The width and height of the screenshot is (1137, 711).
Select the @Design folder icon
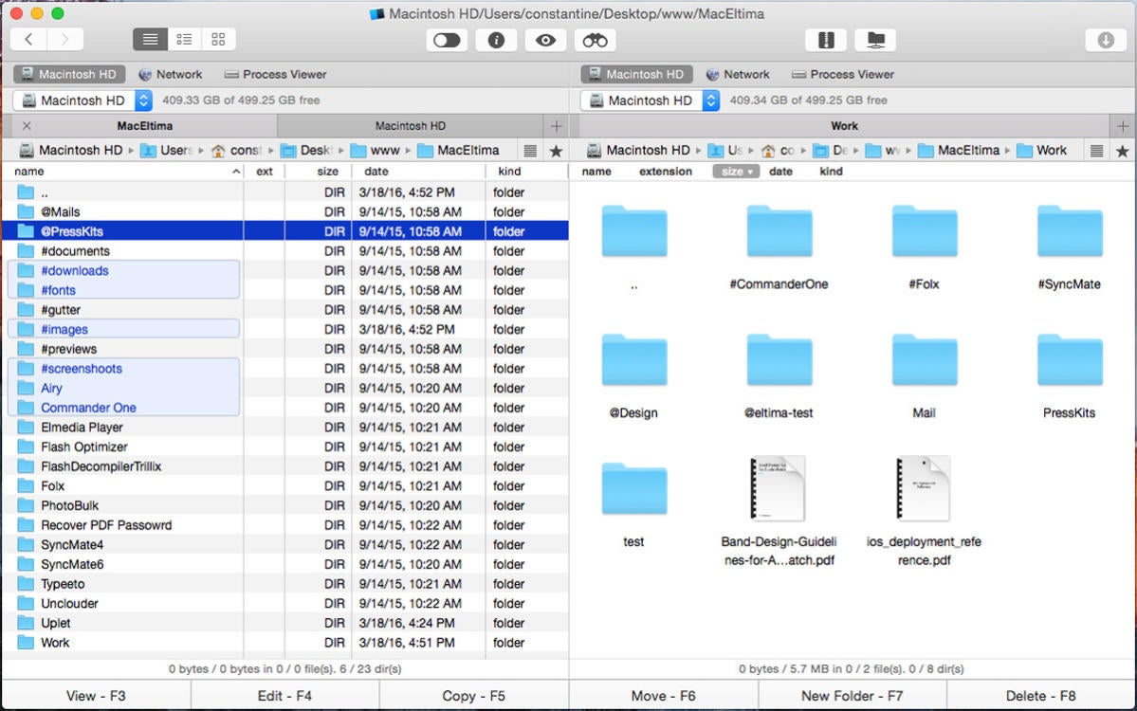click(x=633, y=360)
